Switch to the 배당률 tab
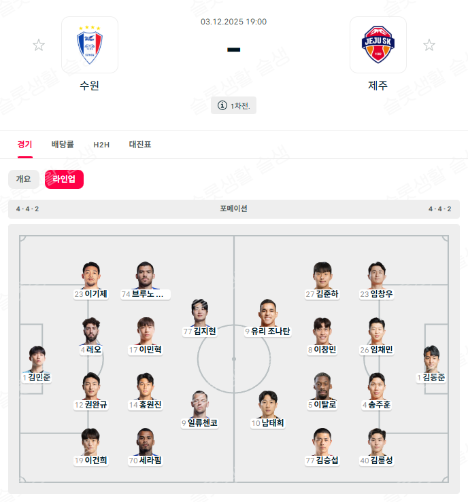 pyautogui.click(x=63, y=145)
